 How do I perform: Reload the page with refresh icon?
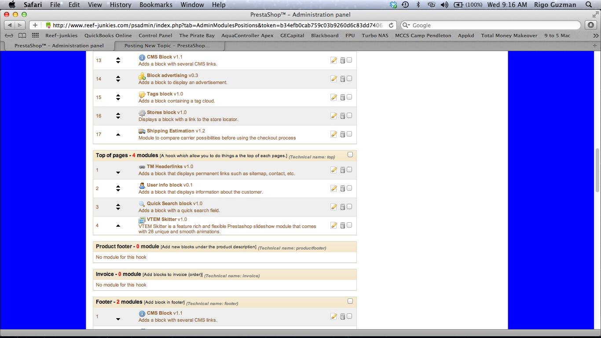click(391, 26)
